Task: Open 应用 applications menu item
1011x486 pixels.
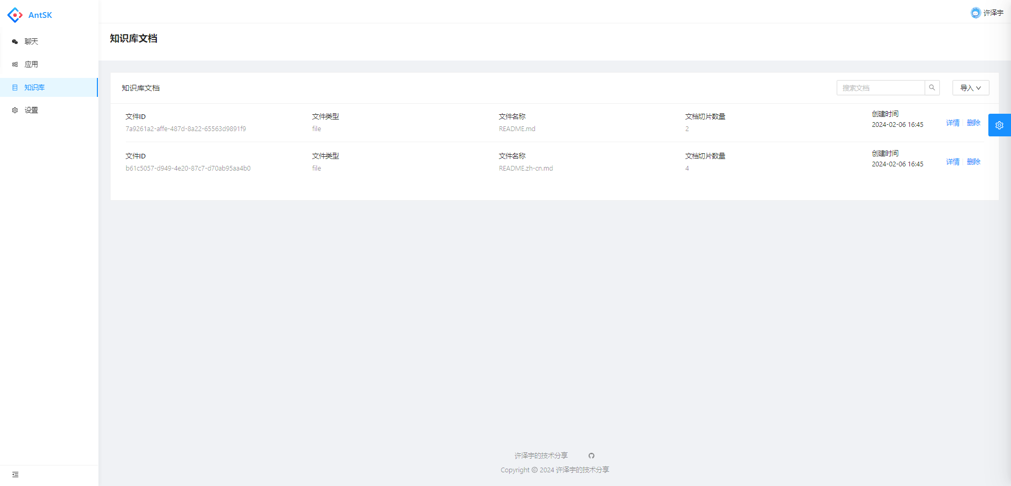Action: pyautogui.click(x=31, y=64)
